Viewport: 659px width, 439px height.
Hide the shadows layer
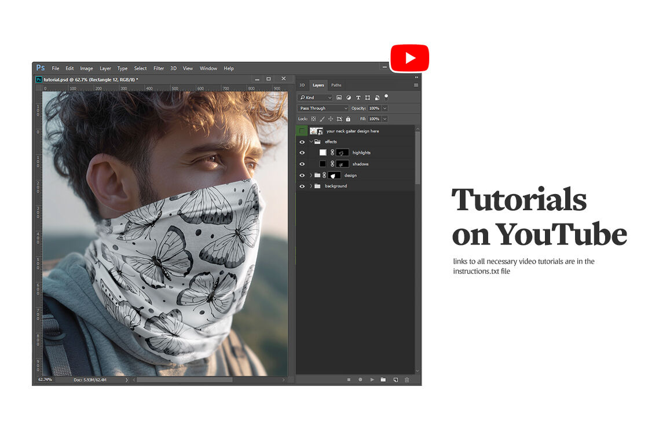302,164
